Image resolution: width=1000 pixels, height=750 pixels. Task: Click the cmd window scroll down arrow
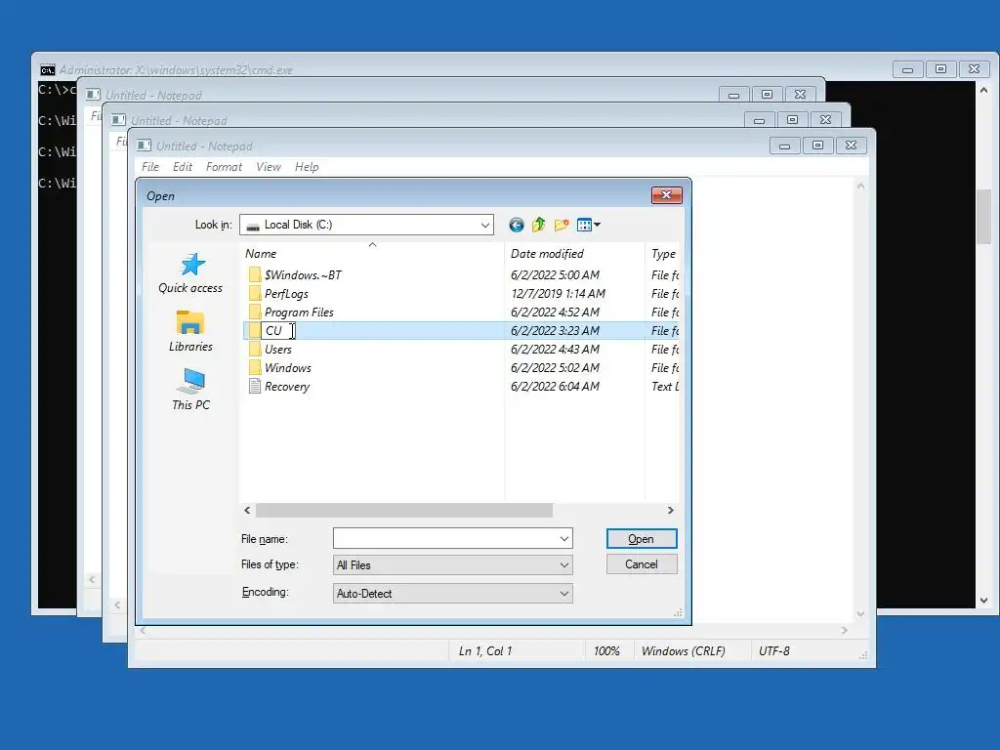(984, 601)
